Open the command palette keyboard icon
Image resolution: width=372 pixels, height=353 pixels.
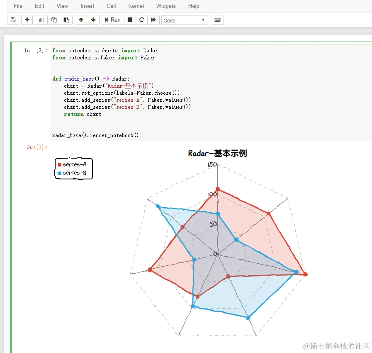[217, 20]
